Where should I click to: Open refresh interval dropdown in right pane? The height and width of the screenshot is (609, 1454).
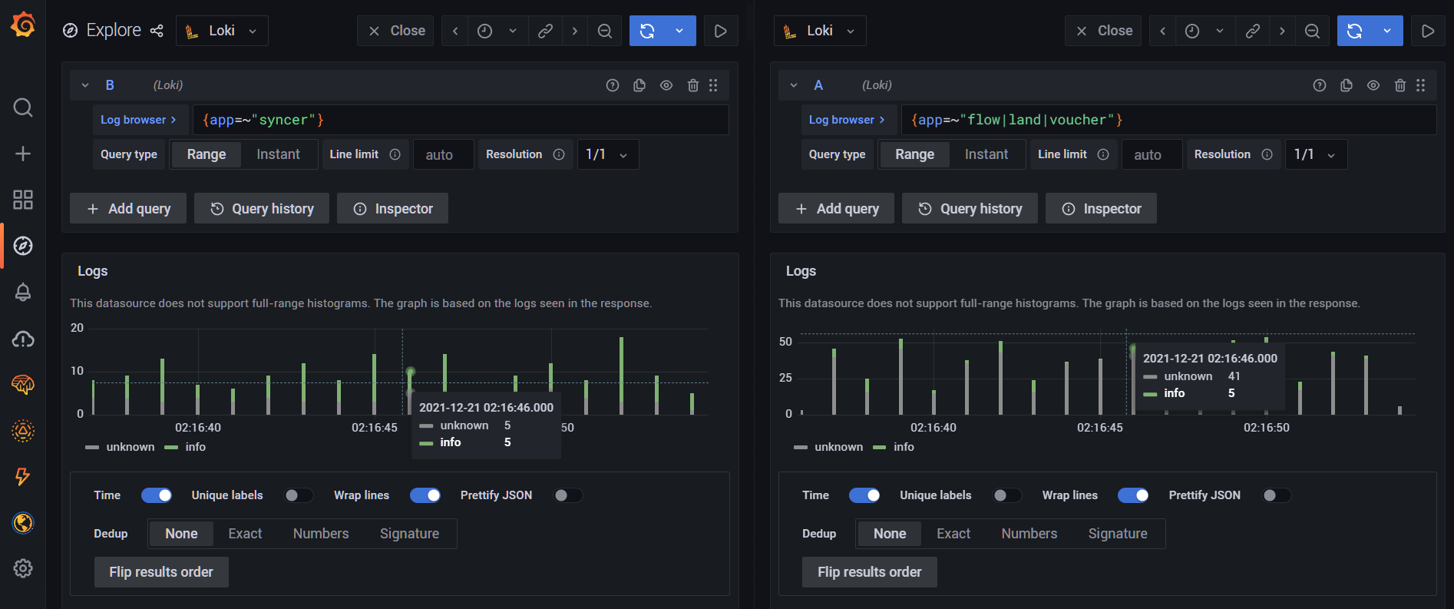(x=1387, y=31)
